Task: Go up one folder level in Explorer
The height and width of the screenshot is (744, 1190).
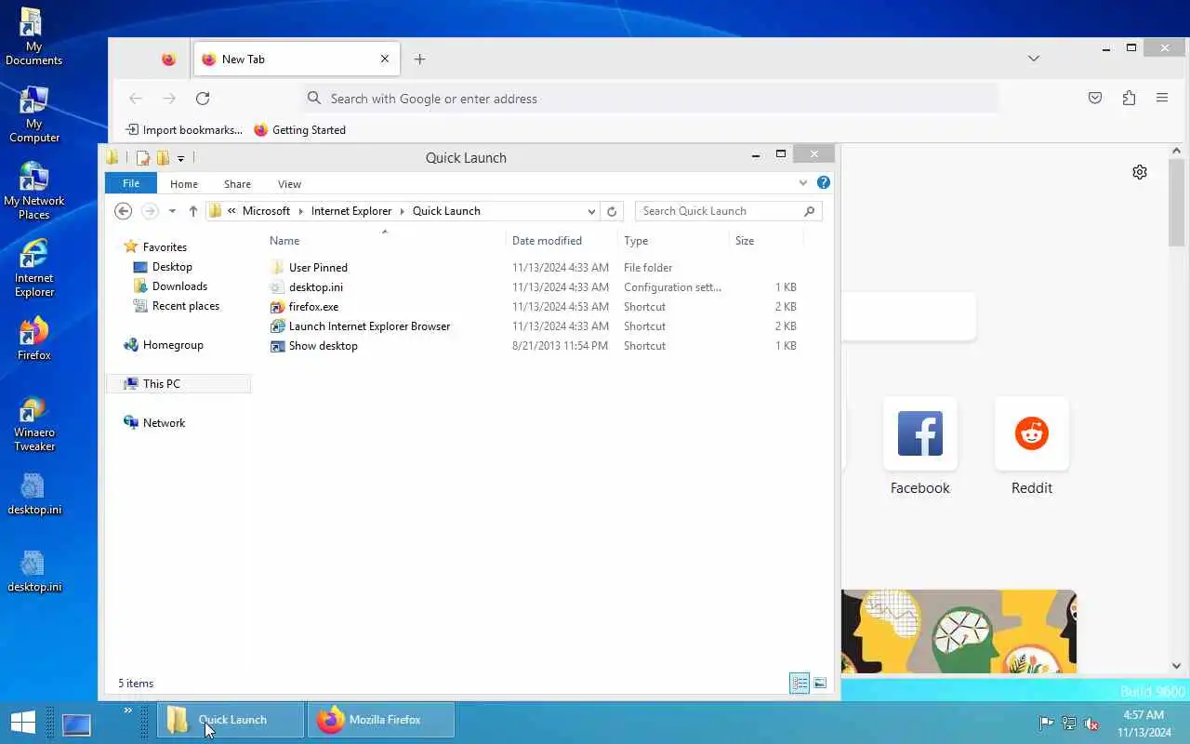Action: pyautogui.click(x=193, y=211)
